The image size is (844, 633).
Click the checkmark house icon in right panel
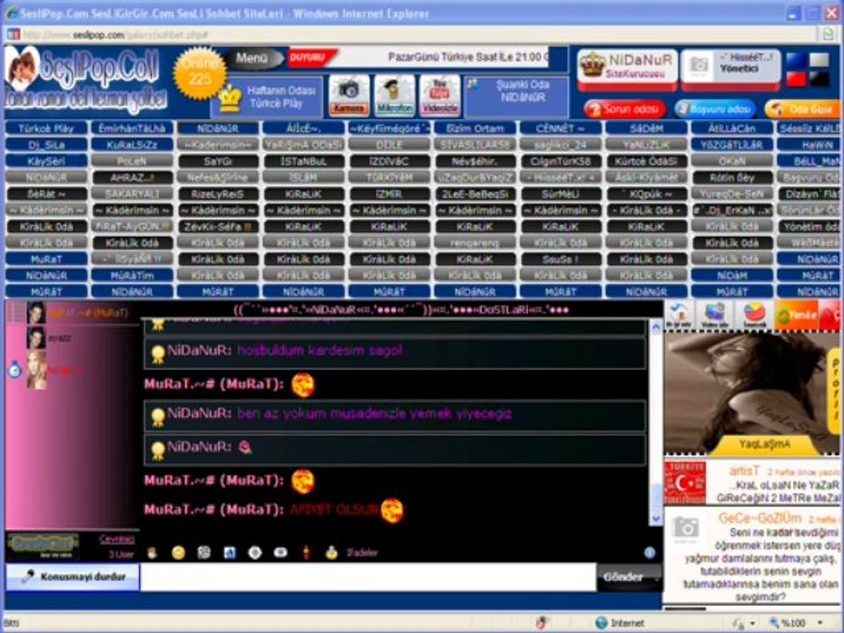(679, 316)
